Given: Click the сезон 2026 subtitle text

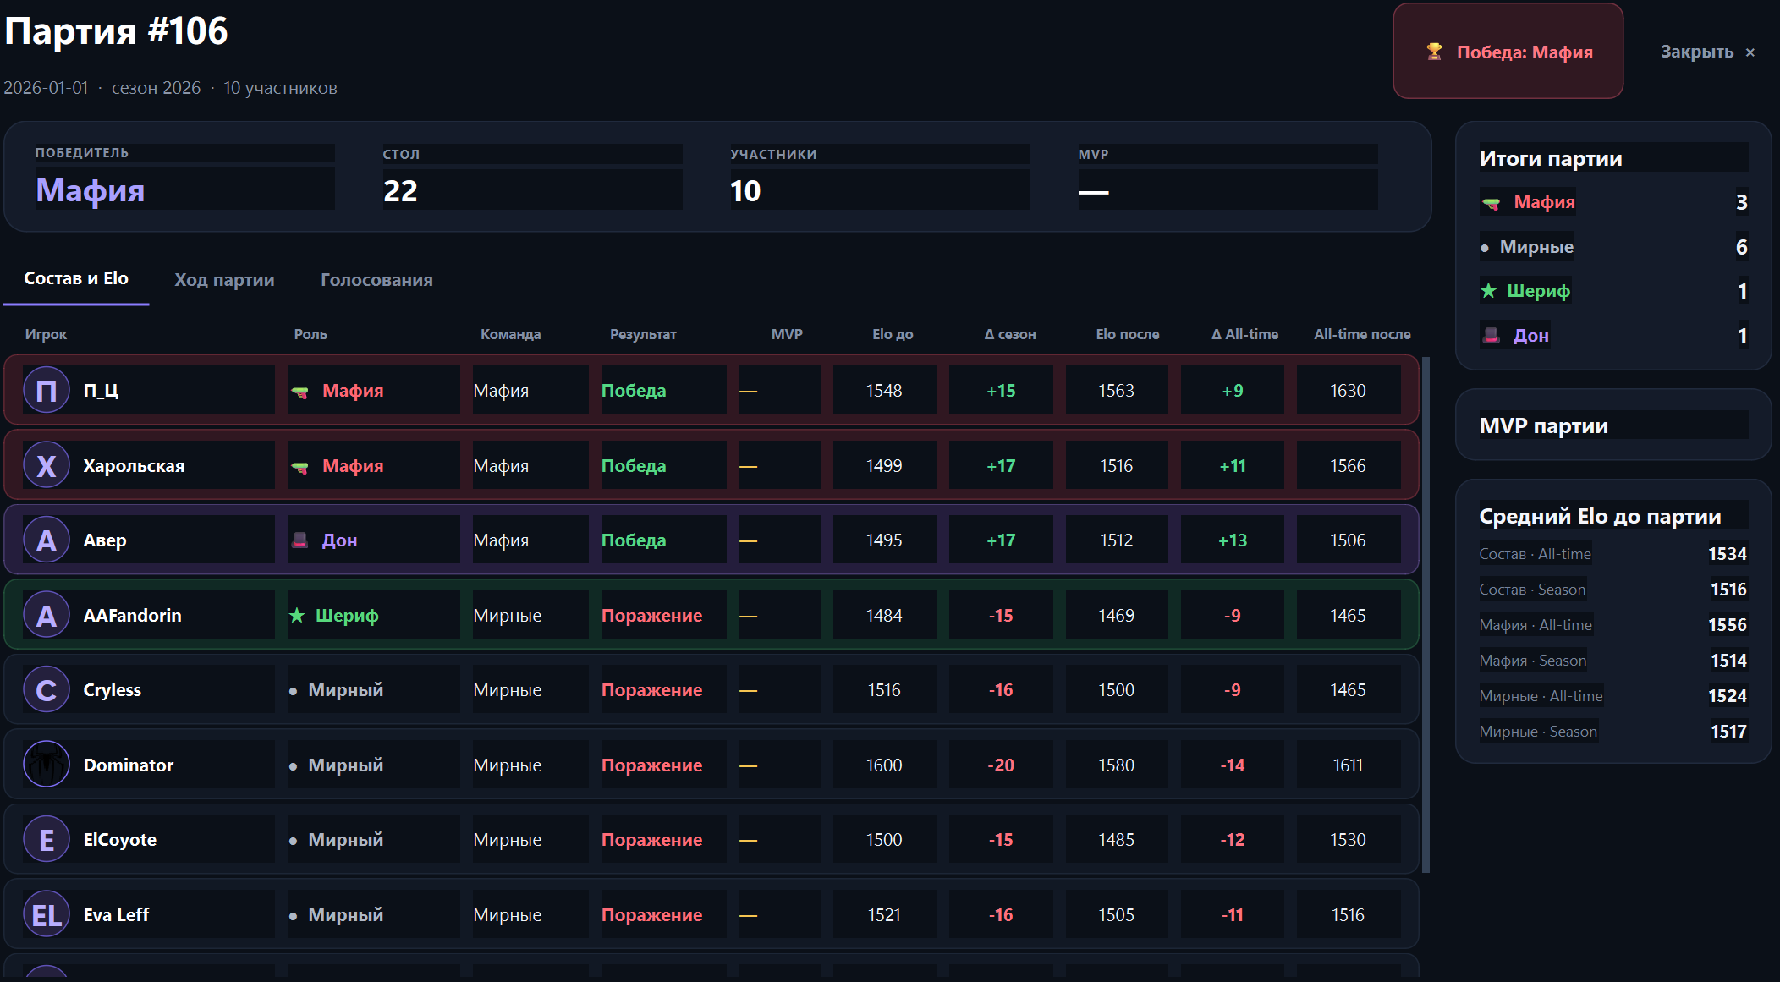Looking at the screenshot, I should pyautogui.click(x=156, y=88).
